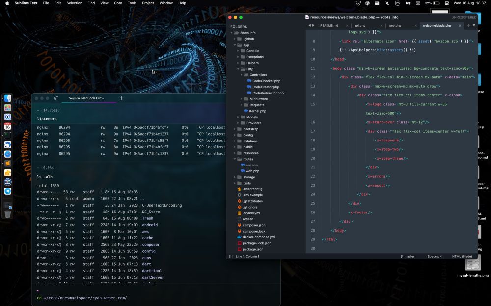Click the date and time in menu bar
This screenshot has width=491, height=306.
(x=470, y=3)
